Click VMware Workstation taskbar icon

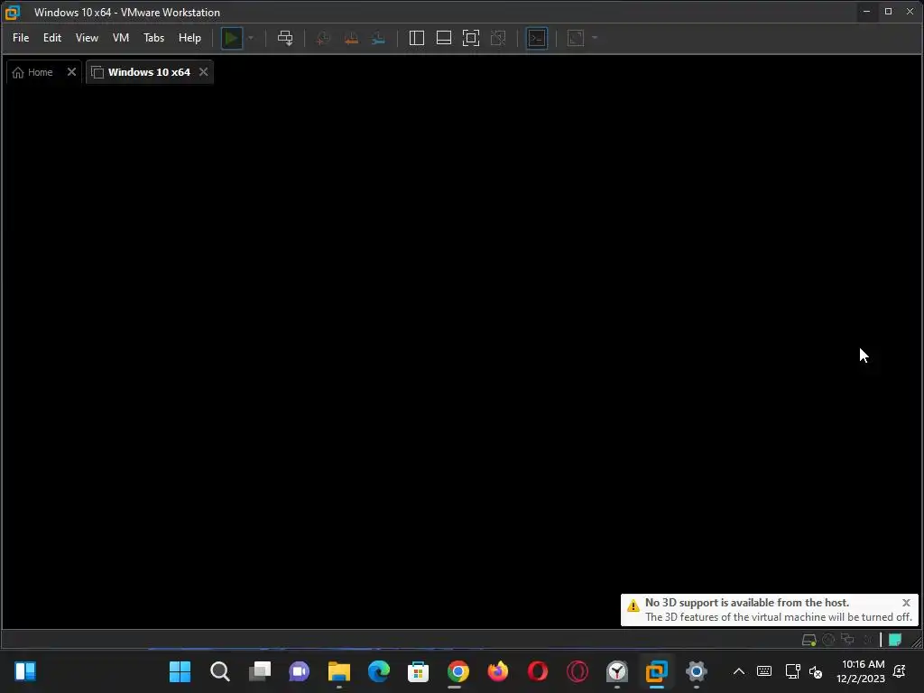(x=657, y=671)
